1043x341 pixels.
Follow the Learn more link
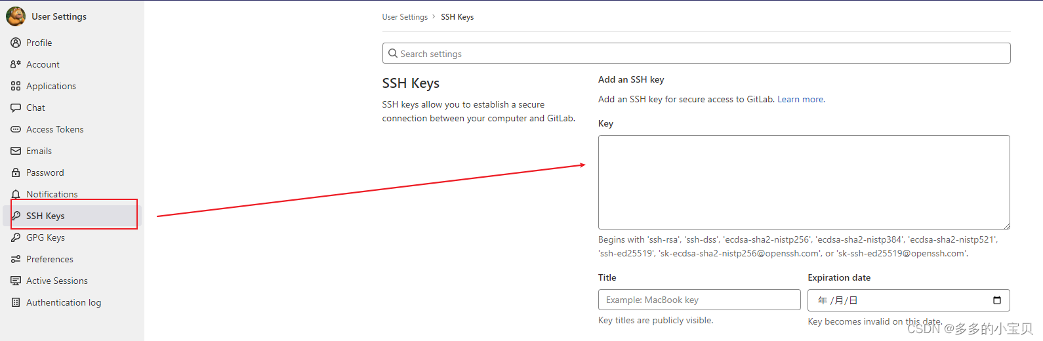click(801, 100)
